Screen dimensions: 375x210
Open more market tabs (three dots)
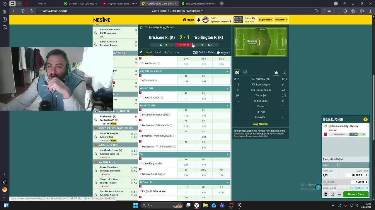(177, 52)
